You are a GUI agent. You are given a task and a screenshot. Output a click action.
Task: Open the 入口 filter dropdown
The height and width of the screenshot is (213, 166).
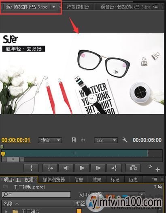pos(117,194)
